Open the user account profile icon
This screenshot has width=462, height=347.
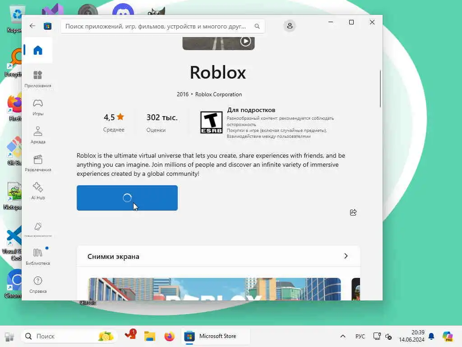(x=290, y=26)
